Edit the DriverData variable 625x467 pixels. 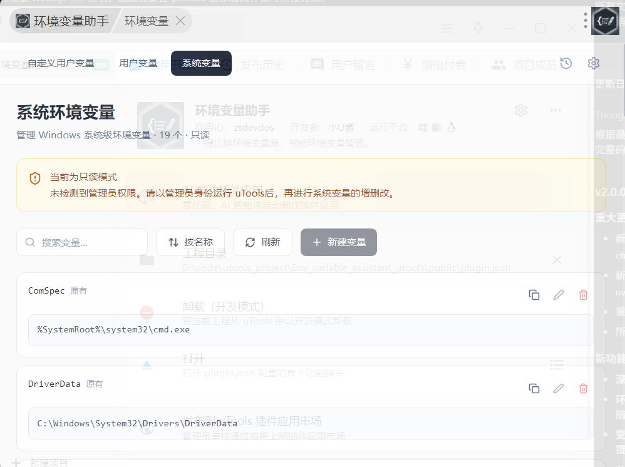click(x=559, y=389)
